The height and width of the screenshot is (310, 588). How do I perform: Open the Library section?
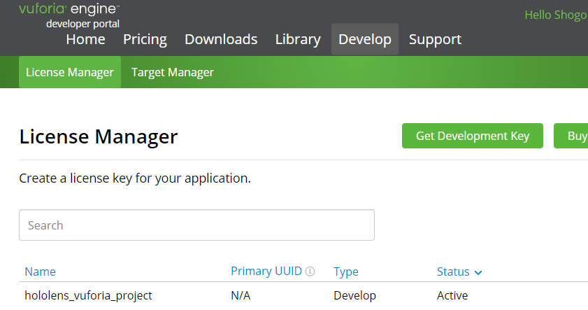click(298, 39)
